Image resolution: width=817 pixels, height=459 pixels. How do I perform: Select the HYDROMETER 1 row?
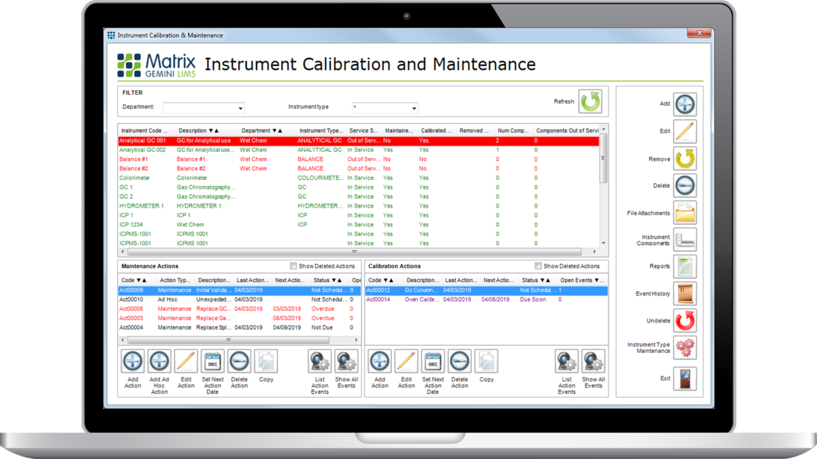coord(358,206)
